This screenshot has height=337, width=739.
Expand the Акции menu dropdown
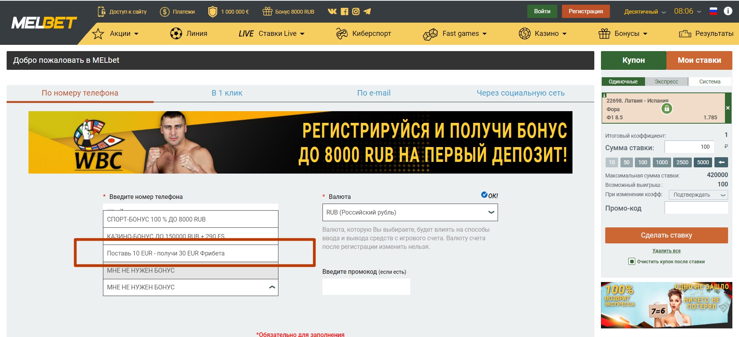(x=136, y=34)
